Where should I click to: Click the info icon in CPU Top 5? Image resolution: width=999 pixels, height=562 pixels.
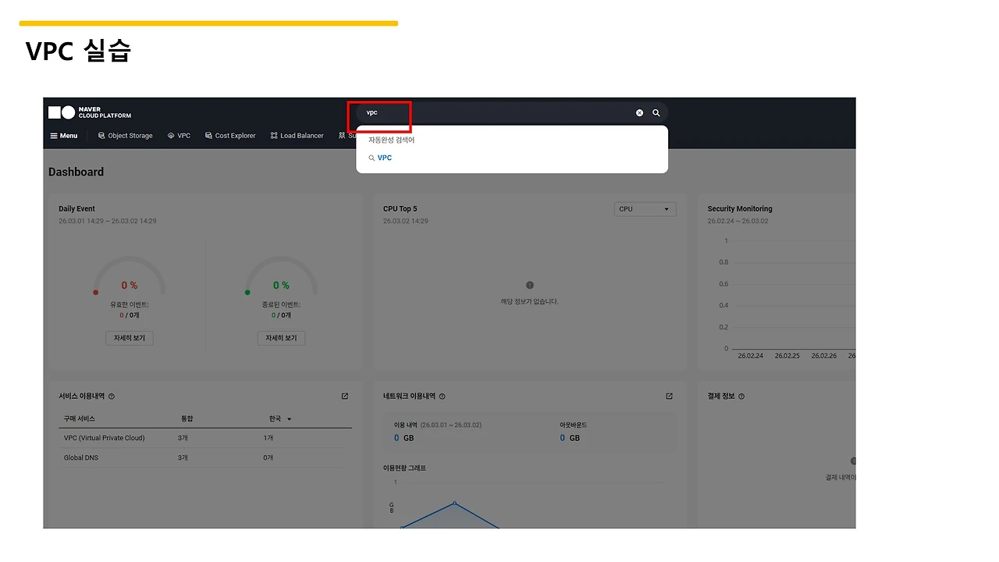[x=530, y=286]
